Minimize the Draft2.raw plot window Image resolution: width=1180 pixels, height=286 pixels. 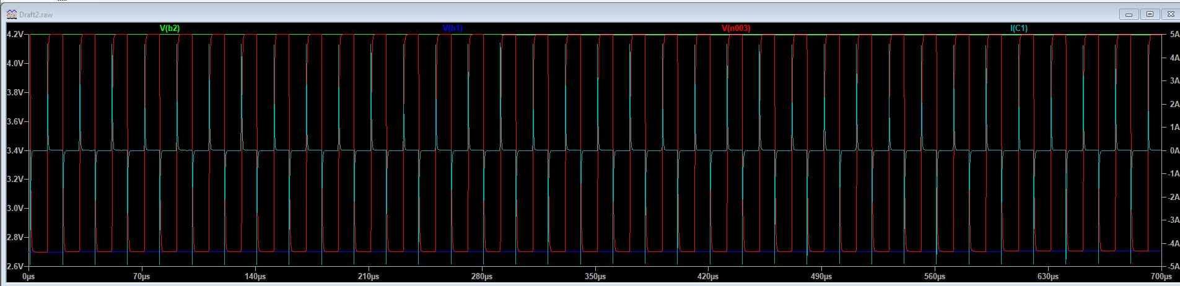click(1129, 14)
